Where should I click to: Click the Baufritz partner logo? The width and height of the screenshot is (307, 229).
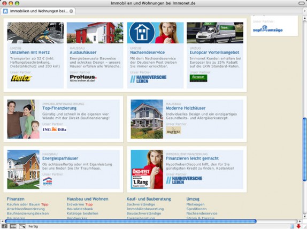click(x=173, y=130)
